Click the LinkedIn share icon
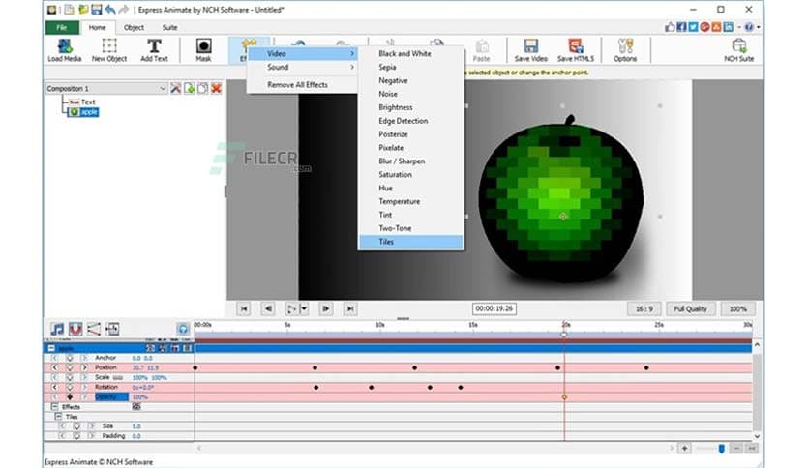809x468 pixels. [728, 27]
